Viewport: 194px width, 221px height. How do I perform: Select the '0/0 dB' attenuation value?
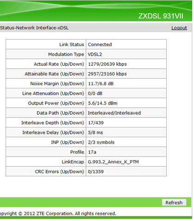(95, 93)
